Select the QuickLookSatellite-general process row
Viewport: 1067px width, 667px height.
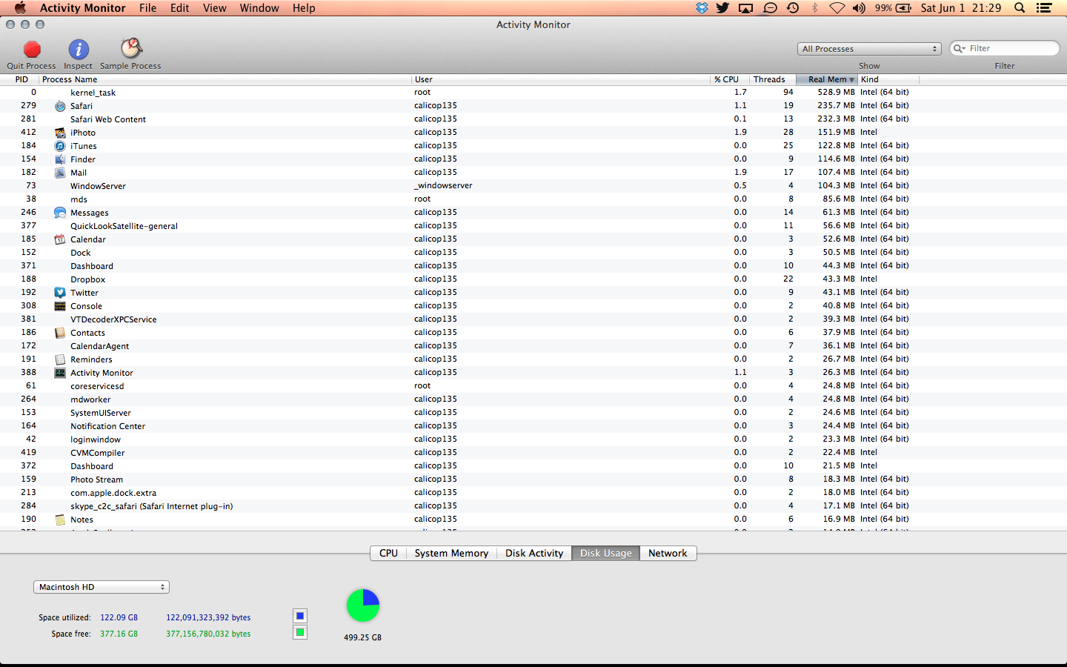[x=533, y=226]
